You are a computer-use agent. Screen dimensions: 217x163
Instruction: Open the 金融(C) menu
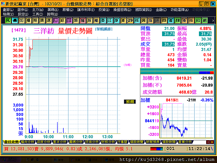[x=161, y=10]
